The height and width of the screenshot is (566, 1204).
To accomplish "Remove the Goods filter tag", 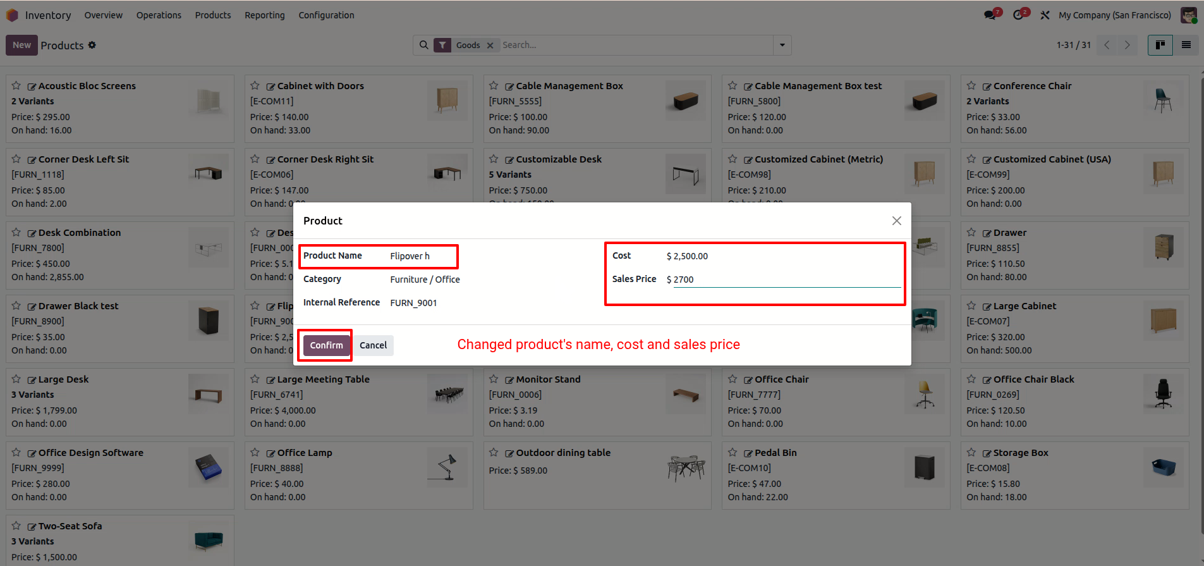I will pyautogui.click(x=490, y=46).
